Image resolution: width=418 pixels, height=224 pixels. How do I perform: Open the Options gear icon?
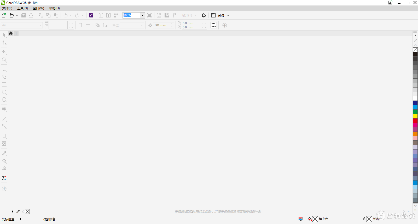click(204, 15)
